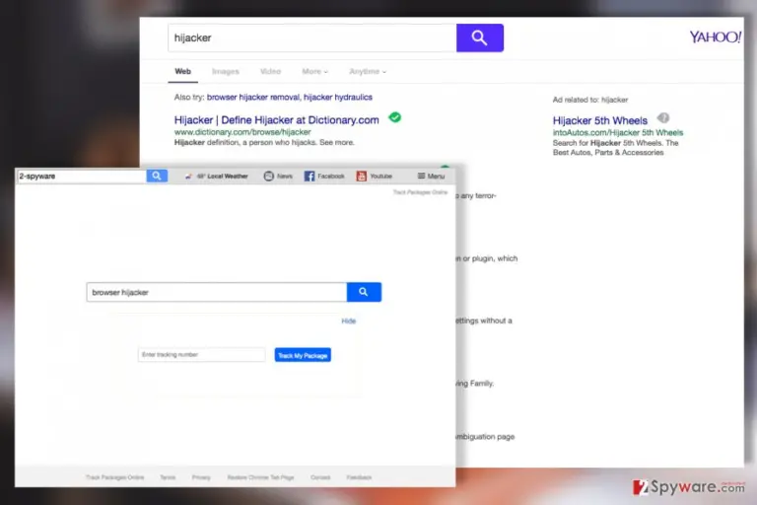Viewport: 757px width, 505px height.
Task: Click the gray ad info icon
Action: tap(663, 118)
